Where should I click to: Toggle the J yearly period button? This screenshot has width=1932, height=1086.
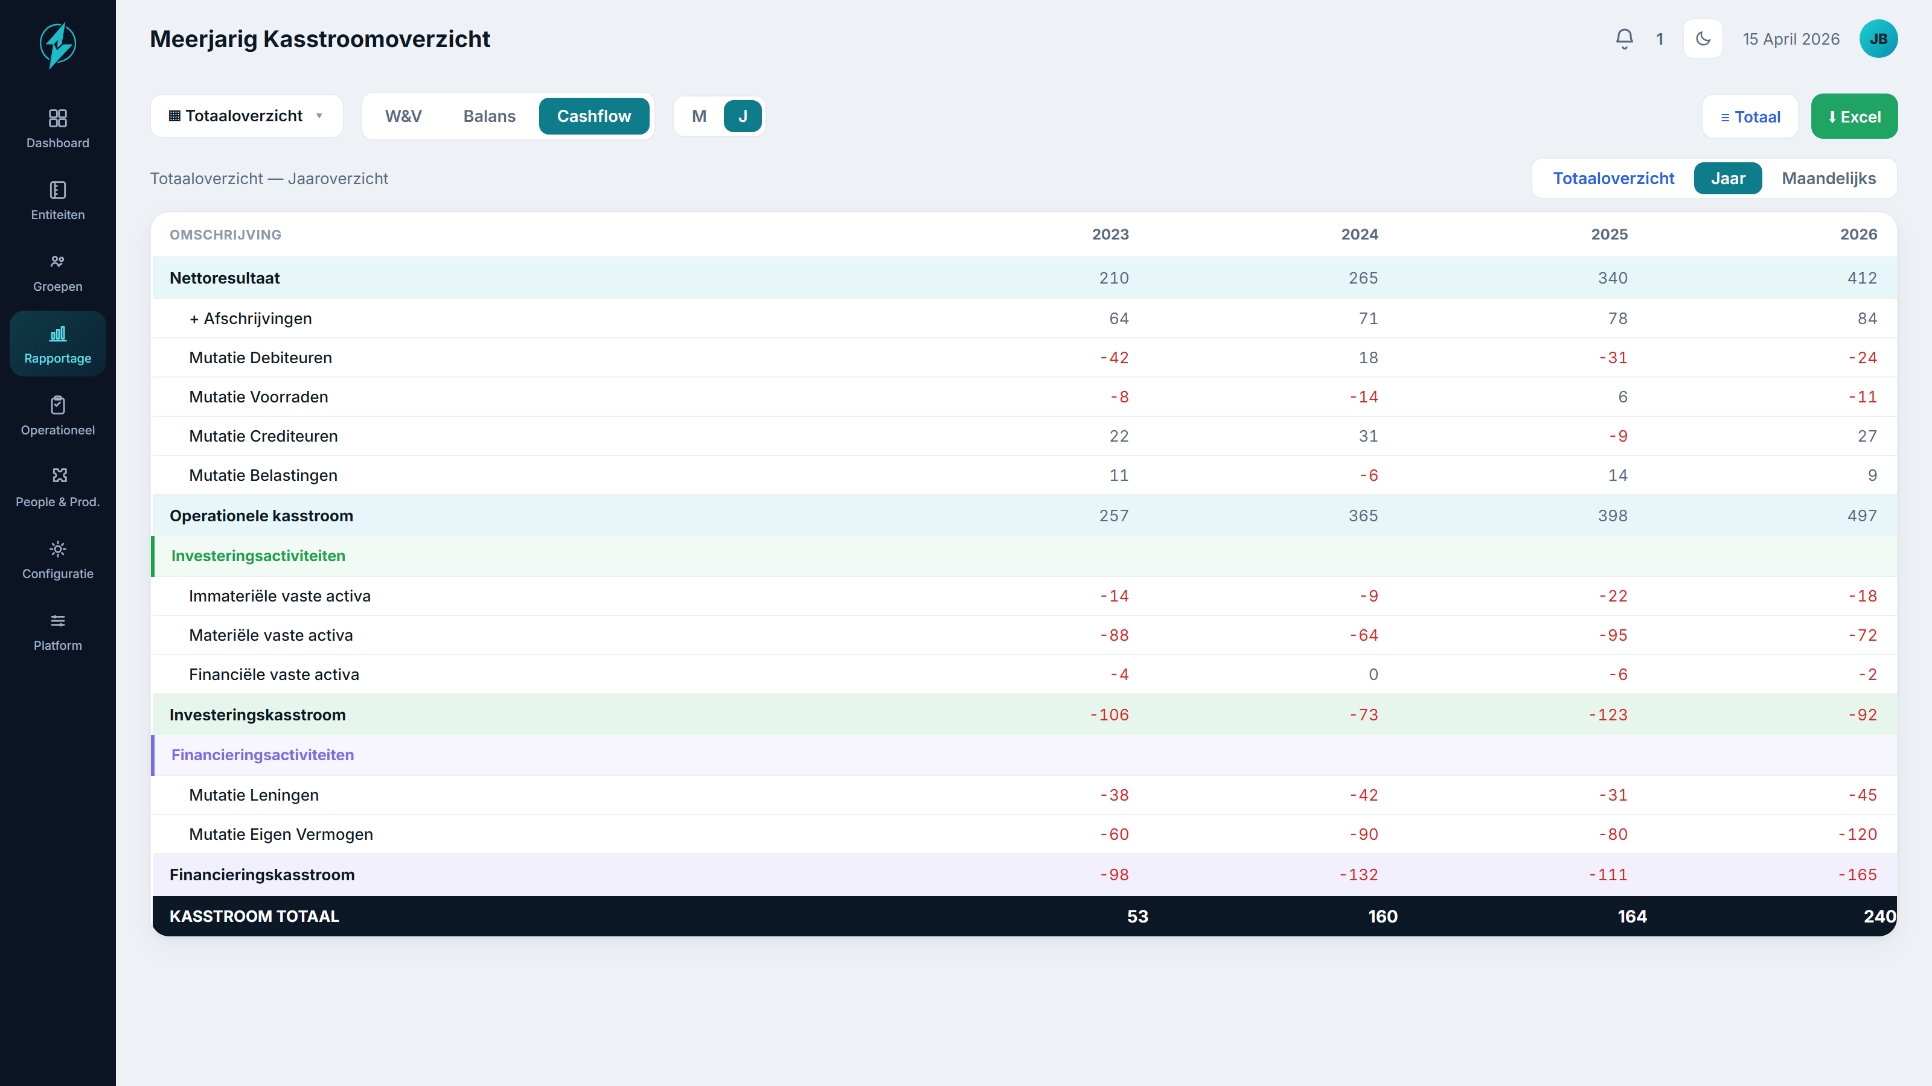click(743, 116)
